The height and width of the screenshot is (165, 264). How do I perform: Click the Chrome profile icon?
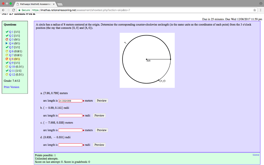pos(260,4)
